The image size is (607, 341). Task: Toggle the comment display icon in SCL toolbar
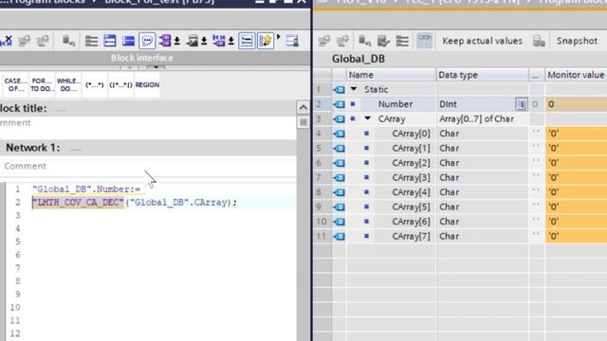[x=147, y=41]
